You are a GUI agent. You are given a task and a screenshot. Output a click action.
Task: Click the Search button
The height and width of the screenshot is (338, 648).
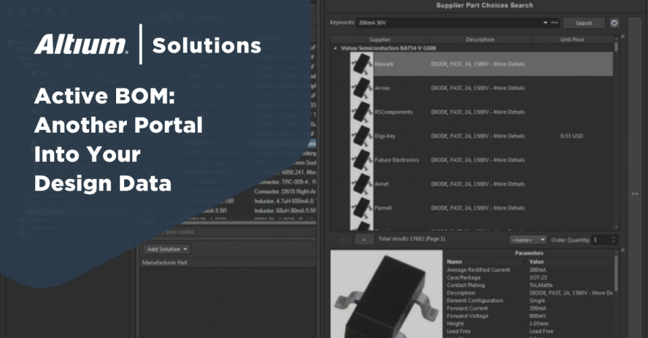tap(583, 23)
